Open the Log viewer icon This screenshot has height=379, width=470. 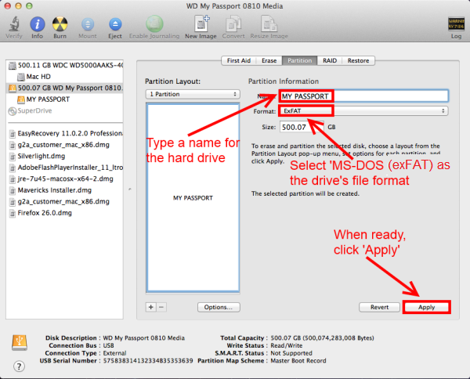pyautogui.click(x=456, y=24)
